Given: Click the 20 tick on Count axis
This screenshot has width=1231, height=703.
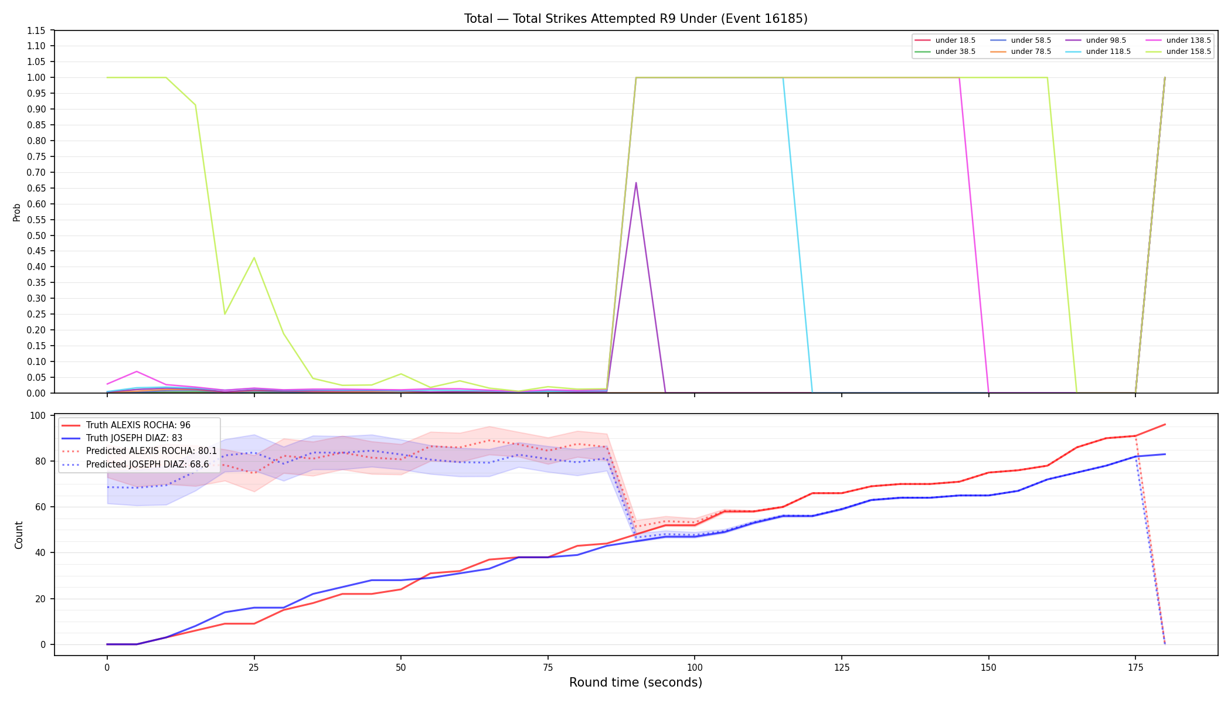Looking at the screenshot, I should [x=40, y=599].
